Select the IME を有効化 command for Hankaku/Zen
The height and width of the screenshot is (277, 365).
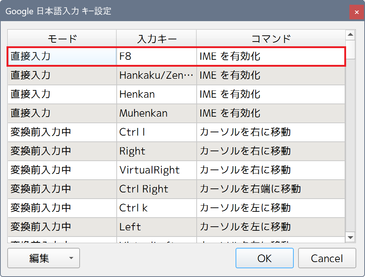(x=271, y=75)
